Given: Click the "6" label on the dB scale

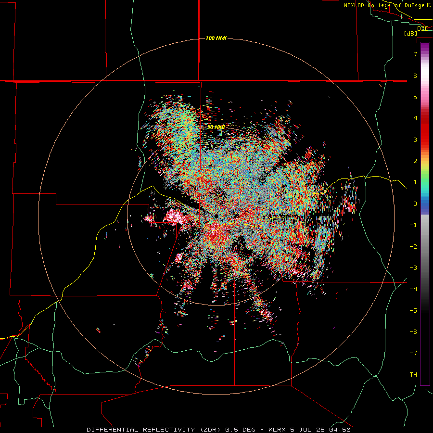Looking at the screenshot, I should pyautogui.click(x=415, y=76).
